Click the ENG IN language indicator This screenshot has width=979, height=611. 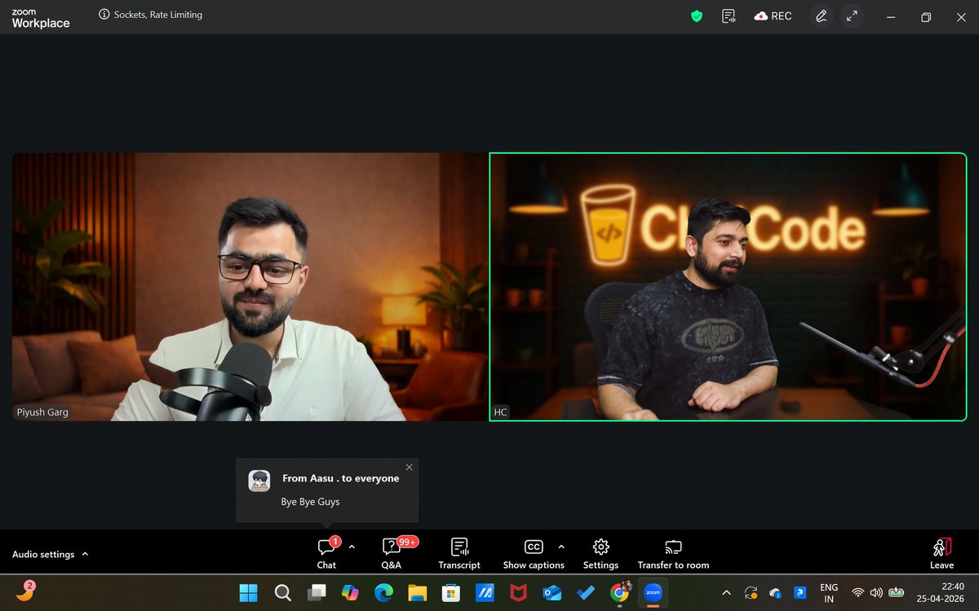pos(829,592)
